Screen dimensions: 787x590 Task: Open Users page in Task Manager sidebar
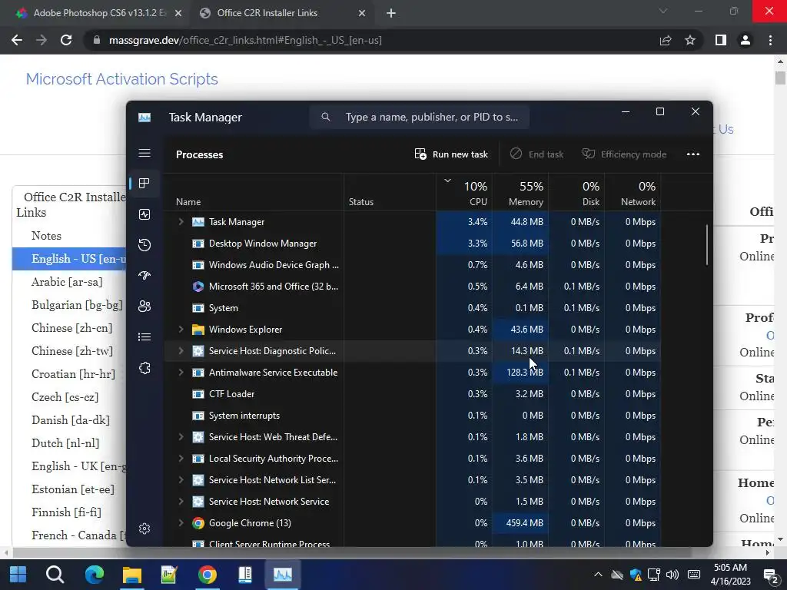[144, 306]
